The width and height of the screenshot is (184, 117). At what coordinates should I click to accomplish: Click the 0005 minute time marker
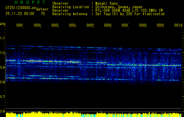pyautogui.click(x=90, y=25)
